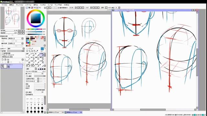This screenshot has height=116, width=207.
Task: Toggle 不透明度を維持 keep opacity checkbox
Action: [x=35, y=90]
